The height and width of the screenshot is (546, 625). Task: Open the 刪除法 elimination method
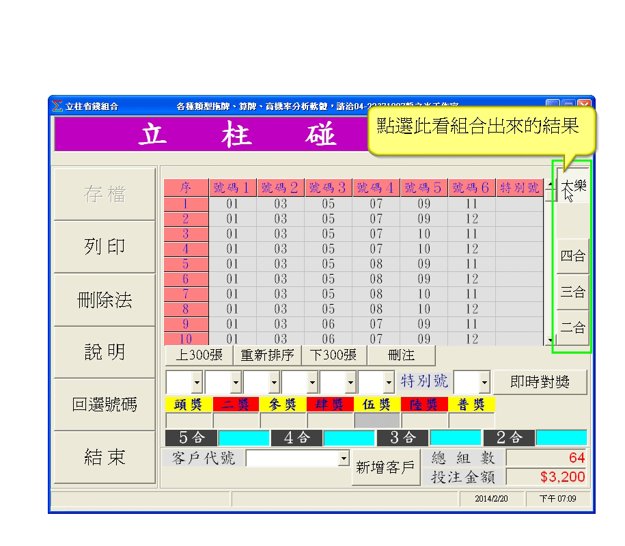tap(105, 300)
